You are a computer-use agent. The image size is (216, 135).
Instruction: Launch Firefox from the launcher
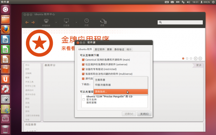(5, 29)
